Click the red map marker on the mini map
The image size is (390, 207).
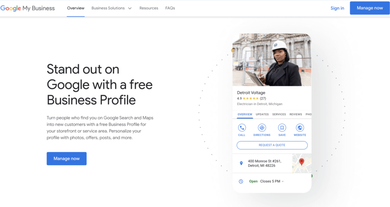[x=302, y=162]
